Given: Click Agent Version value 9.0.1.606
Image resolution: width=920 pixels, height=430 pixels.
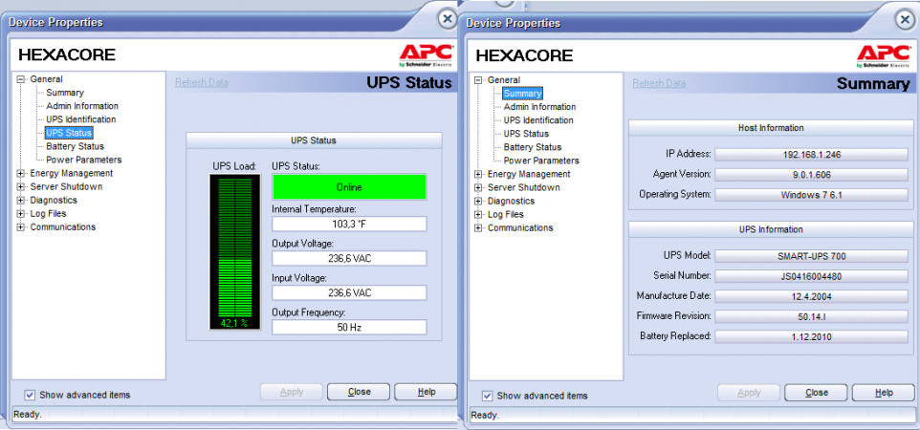Looking at the screenshot, I should pyautogui.click(x=811, y=175).
